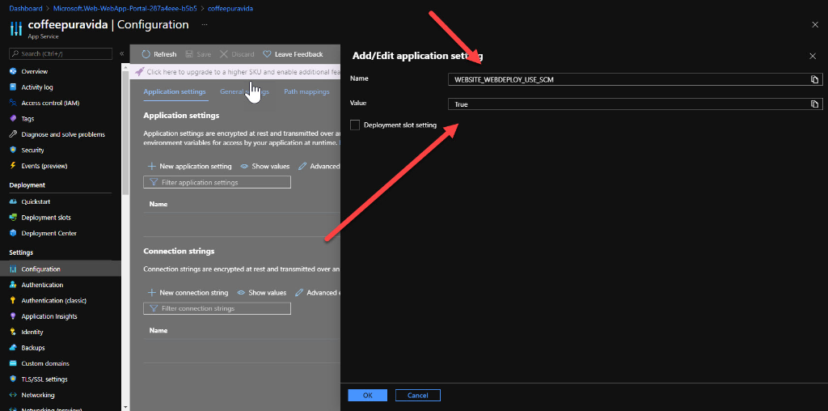Open the Overview sidebar item
This screenshot has width=828, height=411.
coord(34,71)
